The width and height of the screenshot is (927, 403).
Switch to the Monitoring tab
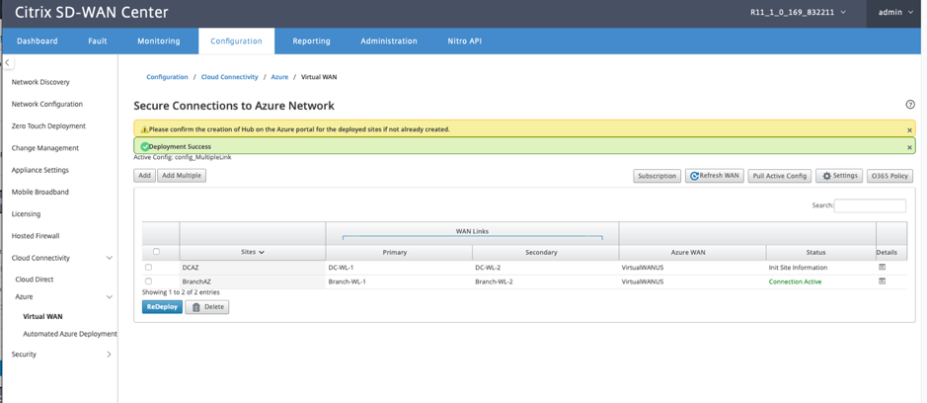point(158,41)
